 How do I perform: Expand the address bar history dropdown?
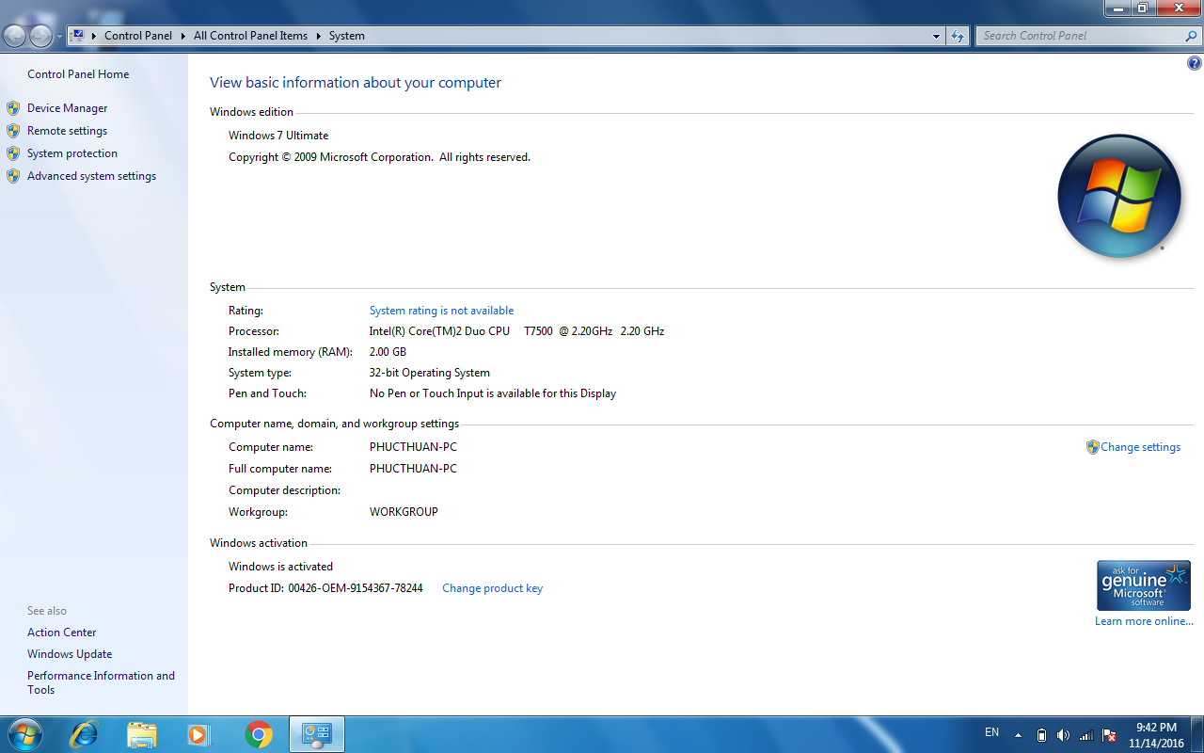(x=935, y=36)
